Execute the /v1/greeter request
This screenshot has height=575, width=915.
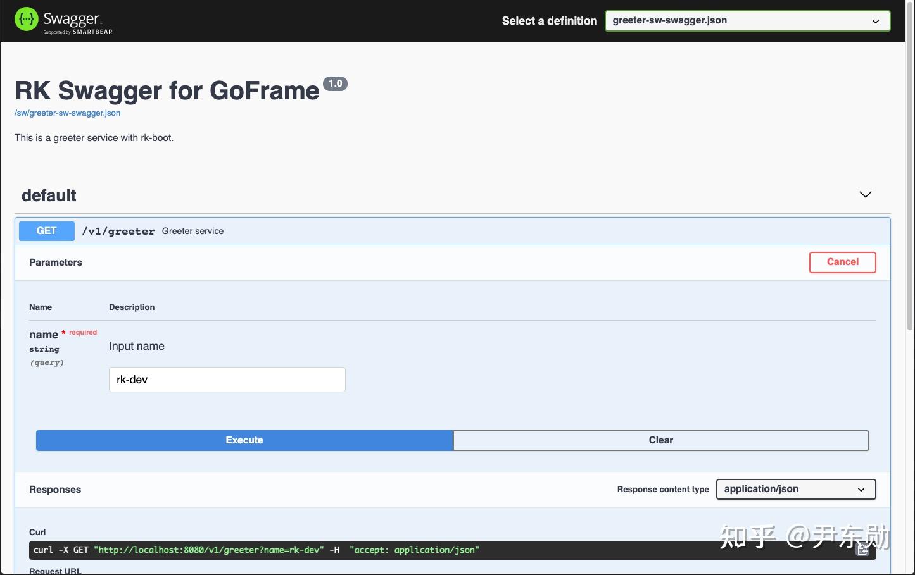click(x=244, y=440)
